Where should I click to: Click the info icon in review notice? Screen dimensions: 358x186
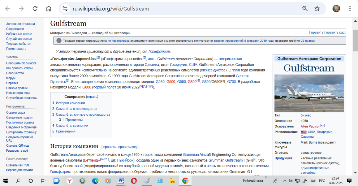point(59,40)
